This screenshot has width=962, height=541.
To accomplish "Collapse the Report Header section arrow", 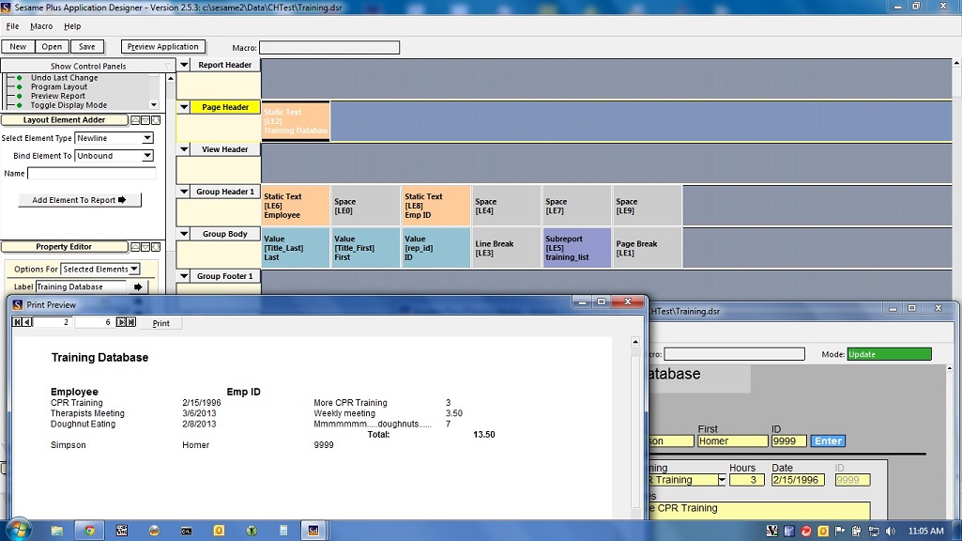I will coord(183,65).
